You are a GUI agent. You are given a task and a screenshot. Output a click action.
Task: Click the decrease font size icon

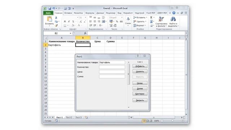click(85, 22)
